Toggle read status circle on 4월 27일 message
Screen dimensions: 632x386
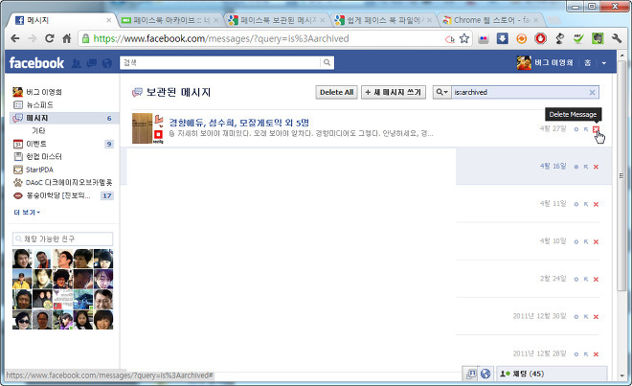(x=576, y=129)
